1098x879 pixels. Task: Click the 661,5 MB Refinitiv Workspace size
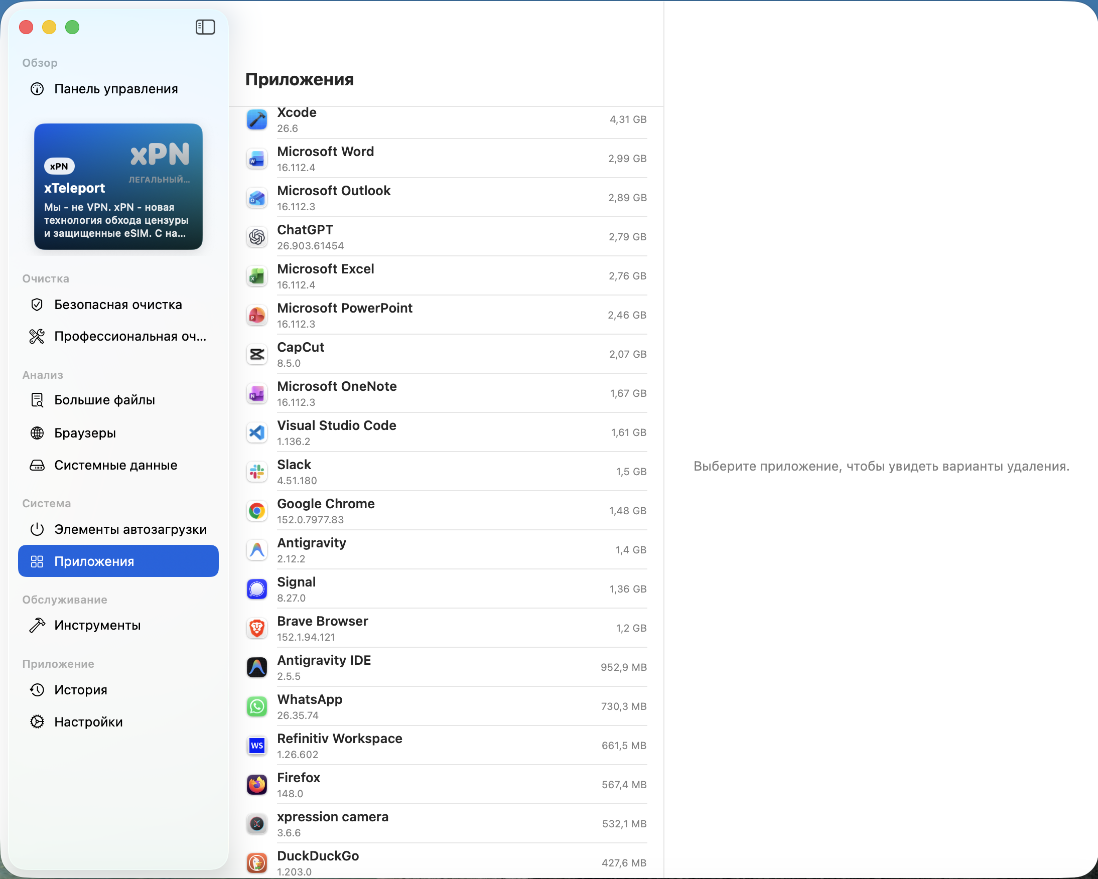click(624, 746)
